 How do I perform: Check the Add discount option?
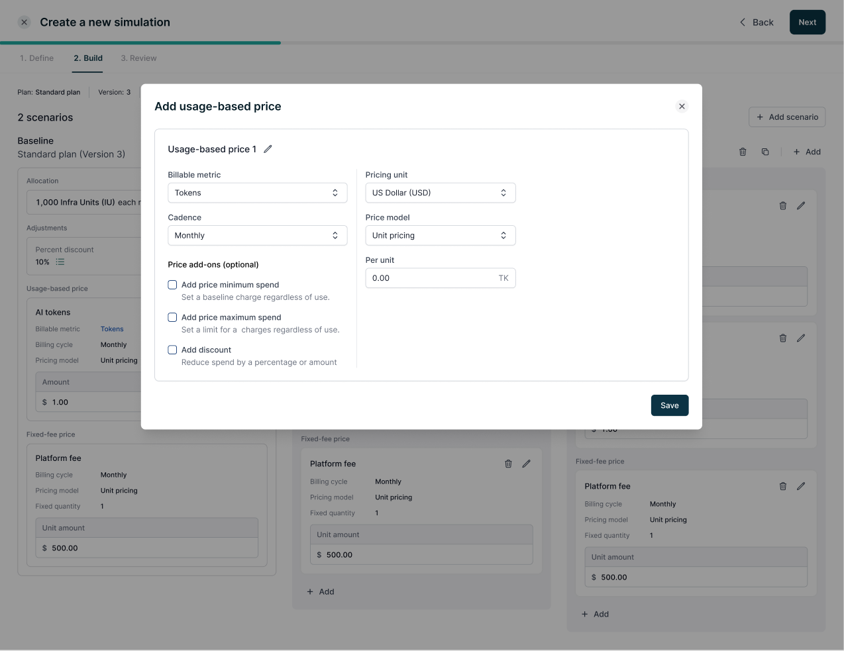[x=172, y=350]
